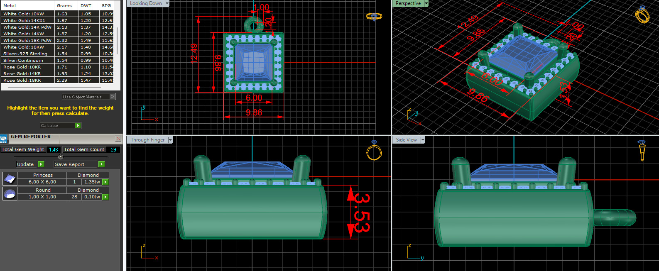Select the Rose Gold:10KR row

click(x=57, y=67)
